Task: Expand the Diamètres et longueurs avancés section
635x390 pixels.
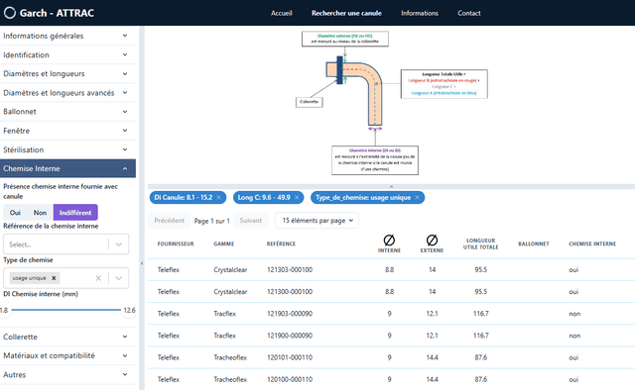Action: point(67,92)
